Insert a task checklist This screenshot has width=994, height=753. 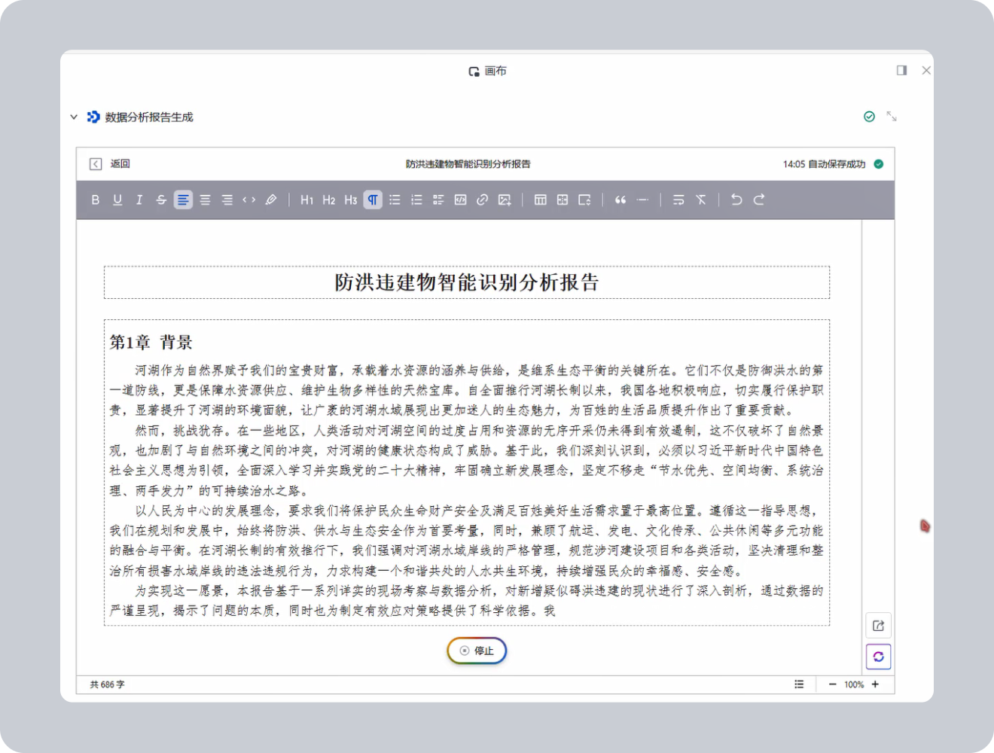click(x=438, y=200)
